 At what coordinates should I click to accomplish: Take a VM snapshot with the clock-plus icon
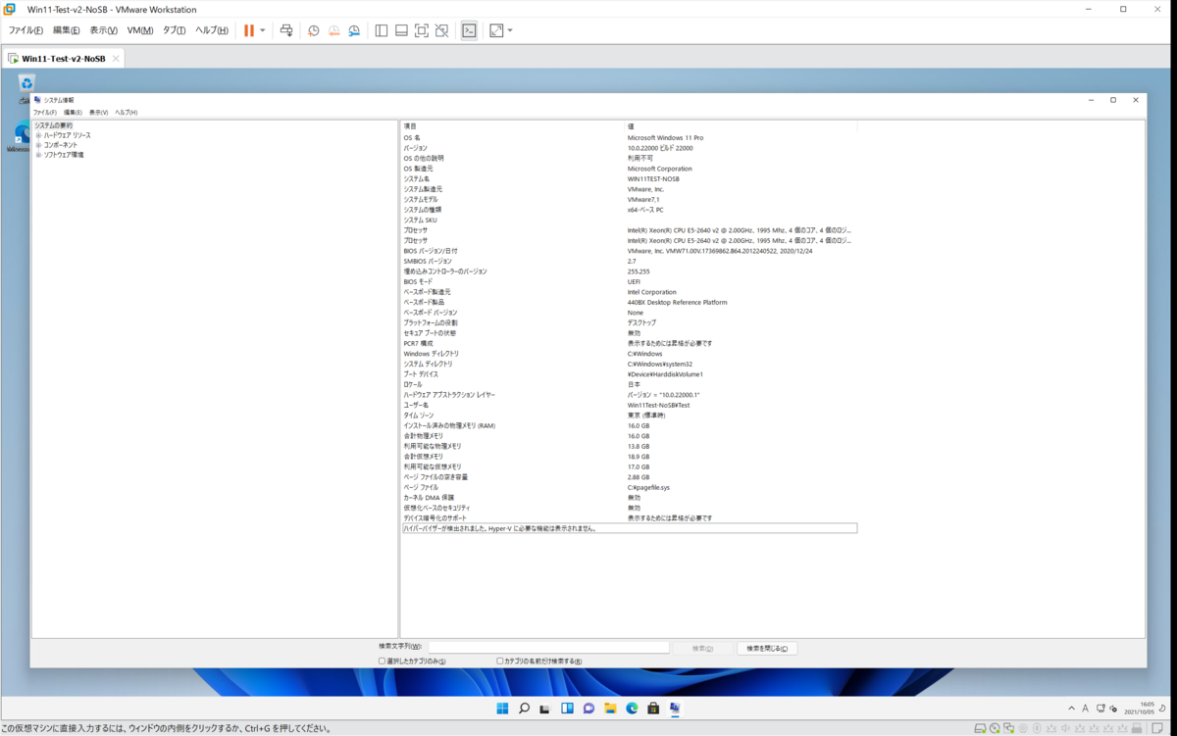314,30
